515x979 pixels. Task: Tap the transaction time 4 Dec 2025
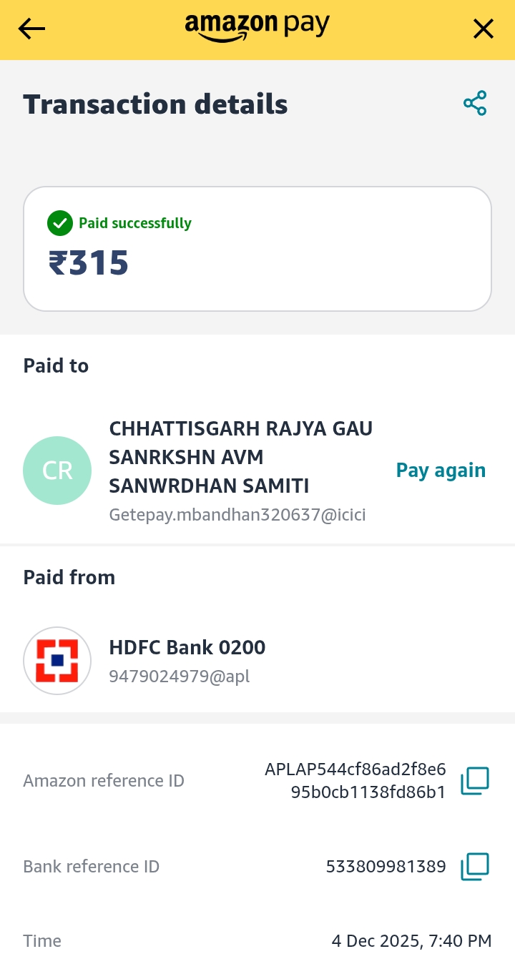pyautogui.click(x=411, y=941)
